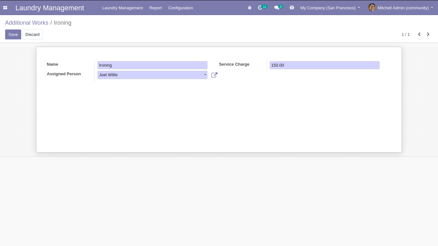The image size is (438, 246).
Task: Click the Service Charge label
Action: 234,64
